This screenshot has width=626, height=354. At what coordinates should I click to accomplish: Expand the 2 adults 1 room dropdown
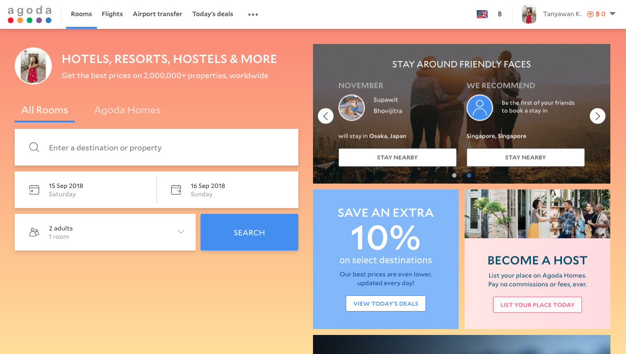(105, 232)
